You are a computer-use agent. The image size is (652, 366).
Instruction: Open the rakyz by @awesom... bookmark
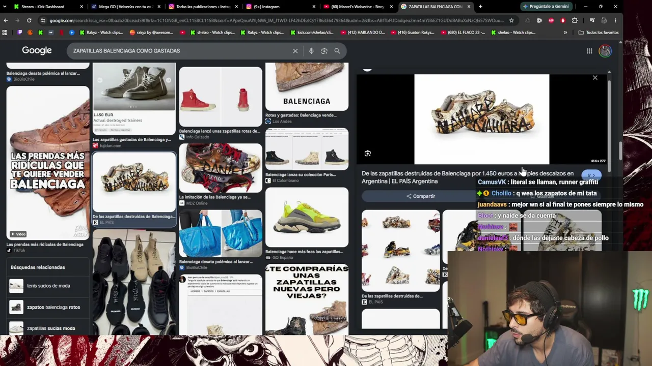(151, 33)
